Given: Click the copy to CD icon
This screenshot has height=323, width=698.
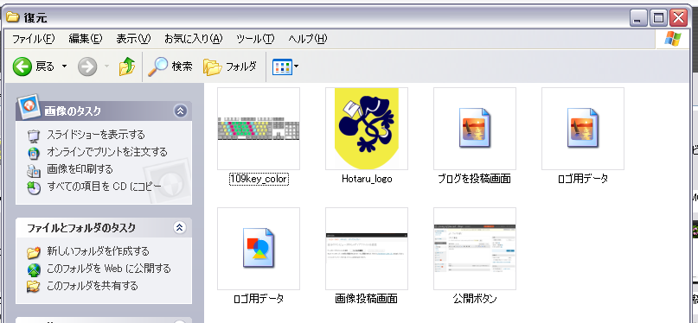Looking at the screenshot, I should point(34,188).
